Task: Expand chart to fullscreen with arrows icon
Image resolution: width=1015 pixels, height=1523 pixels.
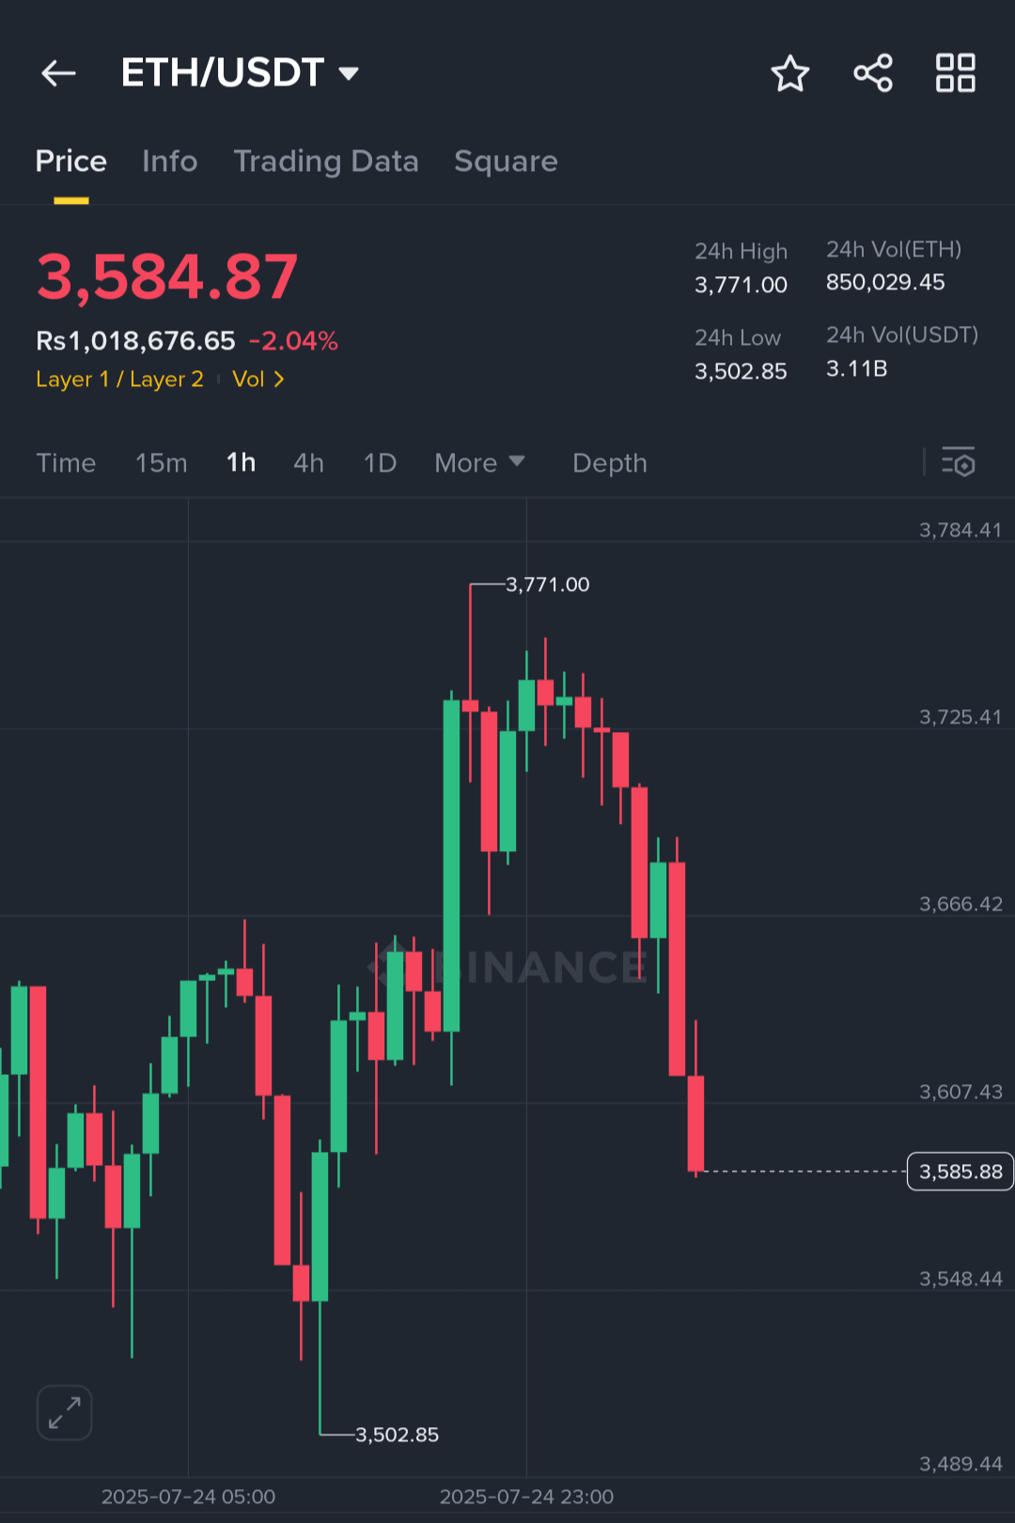Action: [65, 1412]
